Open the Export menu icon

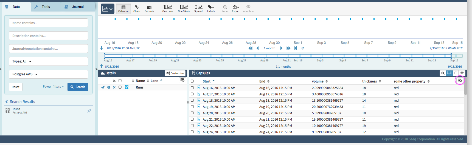[x=236, y=9]
